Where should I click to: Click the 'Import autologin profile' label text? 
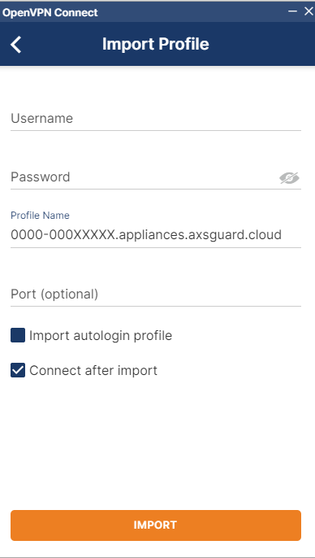[x=101, y=336]
